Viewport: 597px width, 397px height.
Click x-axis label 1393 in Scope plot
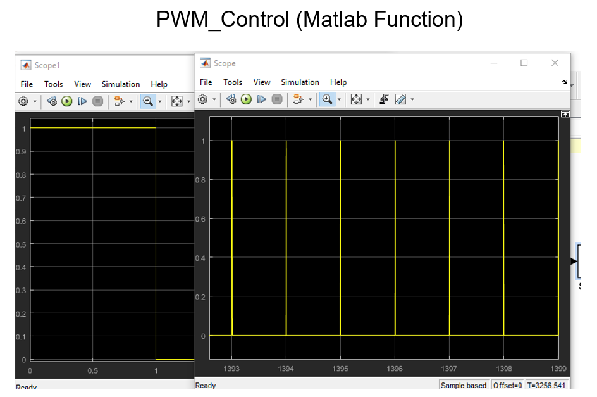231,369
